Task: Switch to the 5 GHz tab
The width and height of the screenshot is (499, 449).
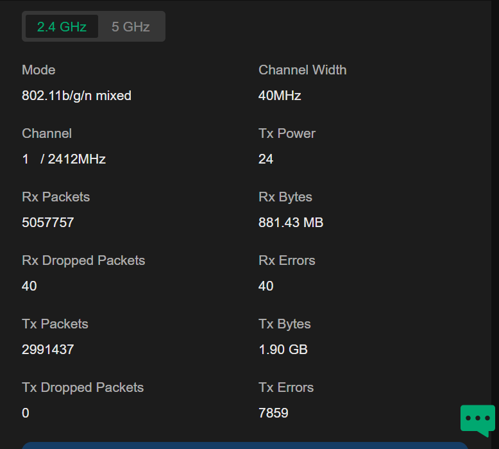Action: [130, 27]
